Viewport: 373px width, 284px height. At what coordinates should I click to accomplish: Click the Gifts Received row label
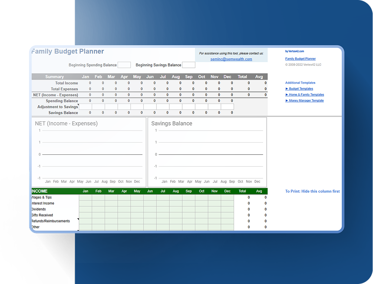(x=42, y=215)
